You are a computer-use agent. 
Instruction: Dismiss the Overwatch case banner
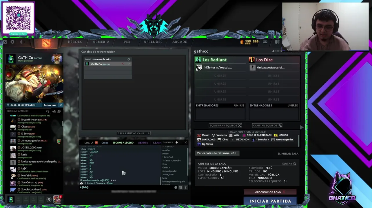pos(61,105)
